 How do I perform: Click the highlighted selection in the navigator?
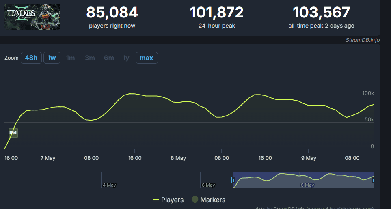(303, 180)
